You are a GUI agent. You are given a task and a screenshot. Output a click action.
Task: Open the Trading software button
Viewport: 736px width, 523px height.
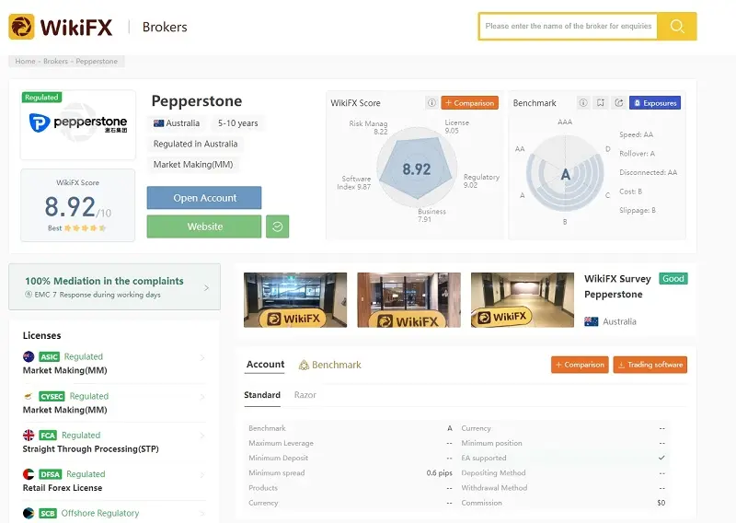pos(650,365)
